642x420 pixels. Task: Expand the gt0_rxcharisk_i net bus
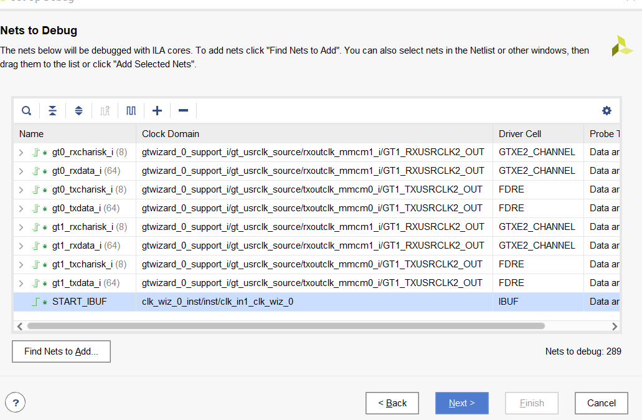(21, 152)
